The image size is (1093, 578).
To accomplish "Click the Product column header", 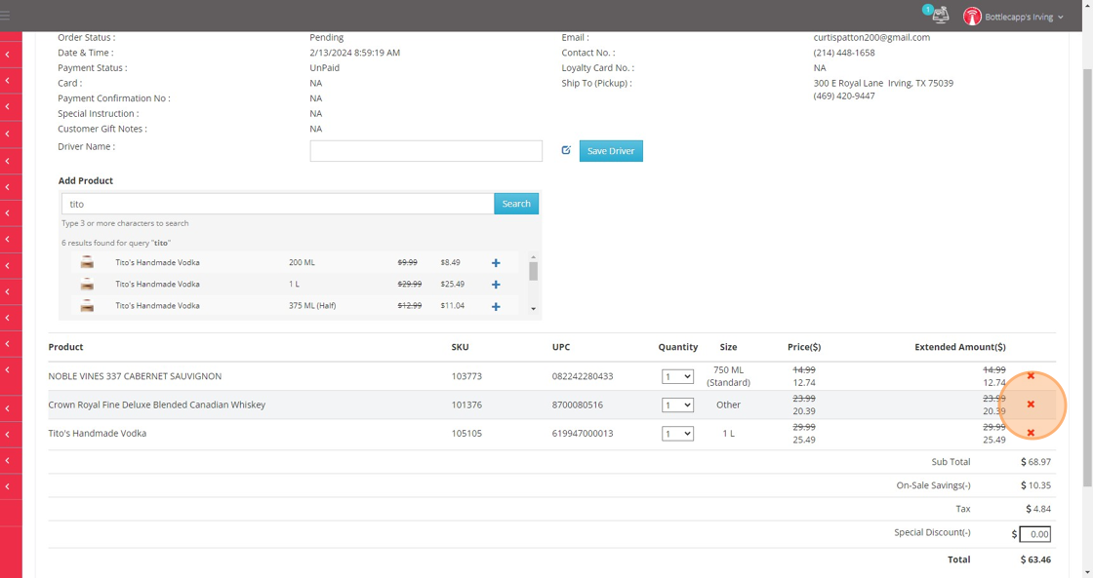I will tap(65, 347).
